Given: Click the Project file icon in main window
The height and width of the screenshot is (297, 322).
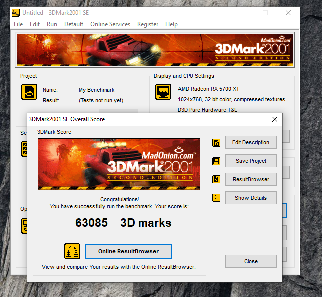Looking at the screenshot, I should [29, 92].
